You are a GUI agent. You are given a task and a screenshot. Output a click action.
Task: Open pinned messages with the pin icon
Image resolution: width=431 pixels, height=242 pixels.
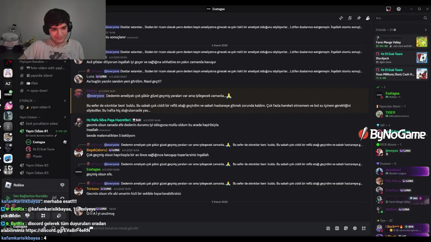tap(359, 18)
